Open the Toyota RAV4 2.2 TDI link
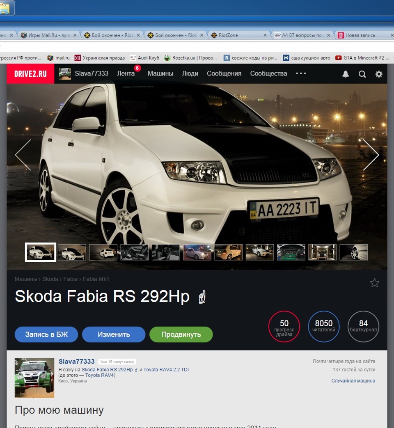394x428 pixels. [x=166, y=370]
